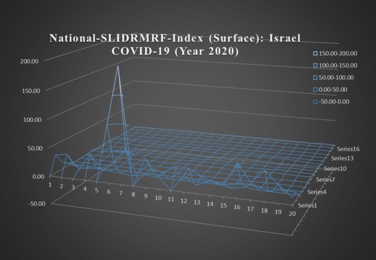Click horizontal axis category 7

click(x=121, y=193)
